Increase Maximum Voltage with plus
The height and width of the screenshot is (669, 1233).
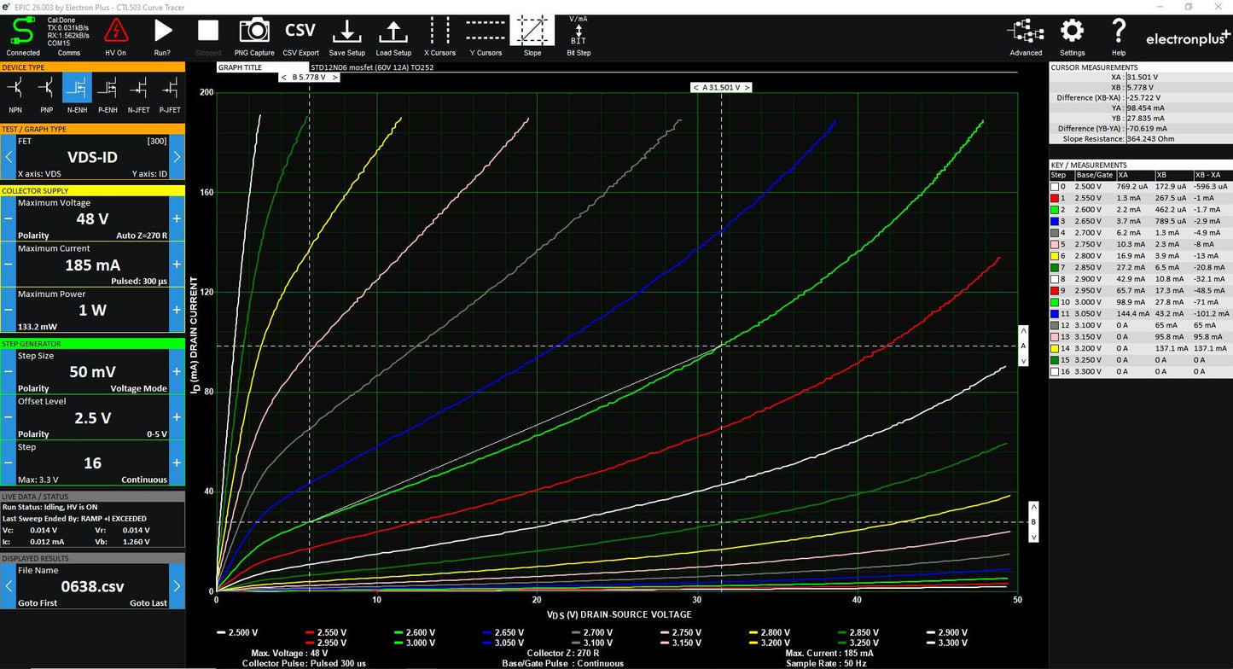(177, 218)
